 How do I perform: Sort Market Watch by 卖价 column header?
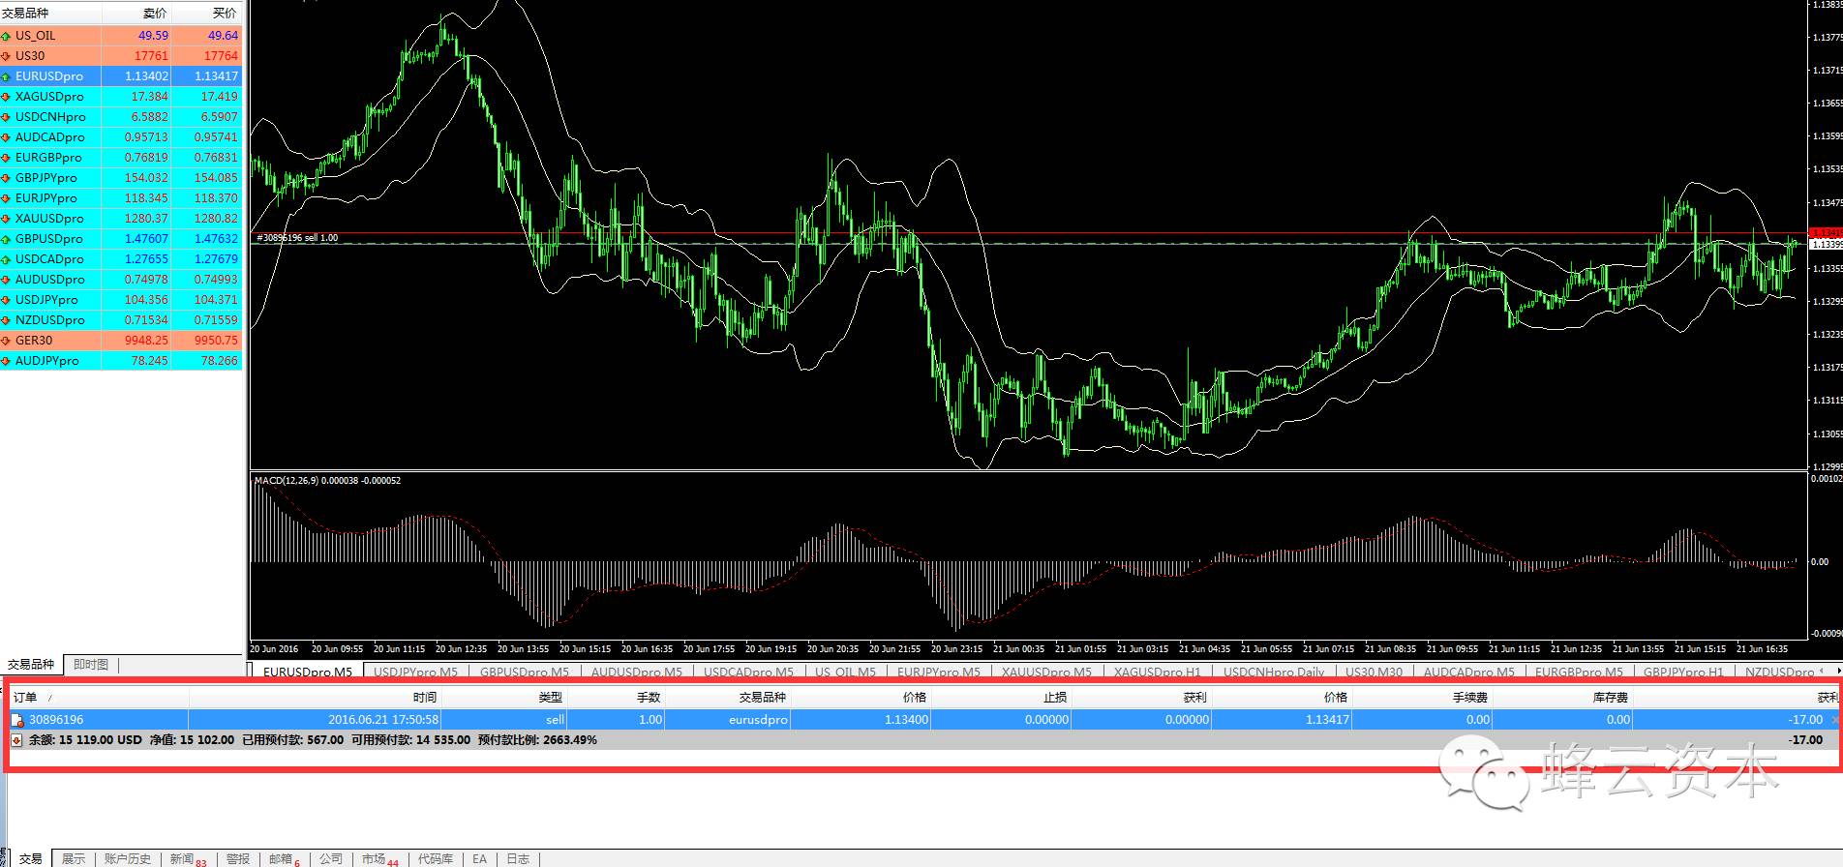(136, 14)
